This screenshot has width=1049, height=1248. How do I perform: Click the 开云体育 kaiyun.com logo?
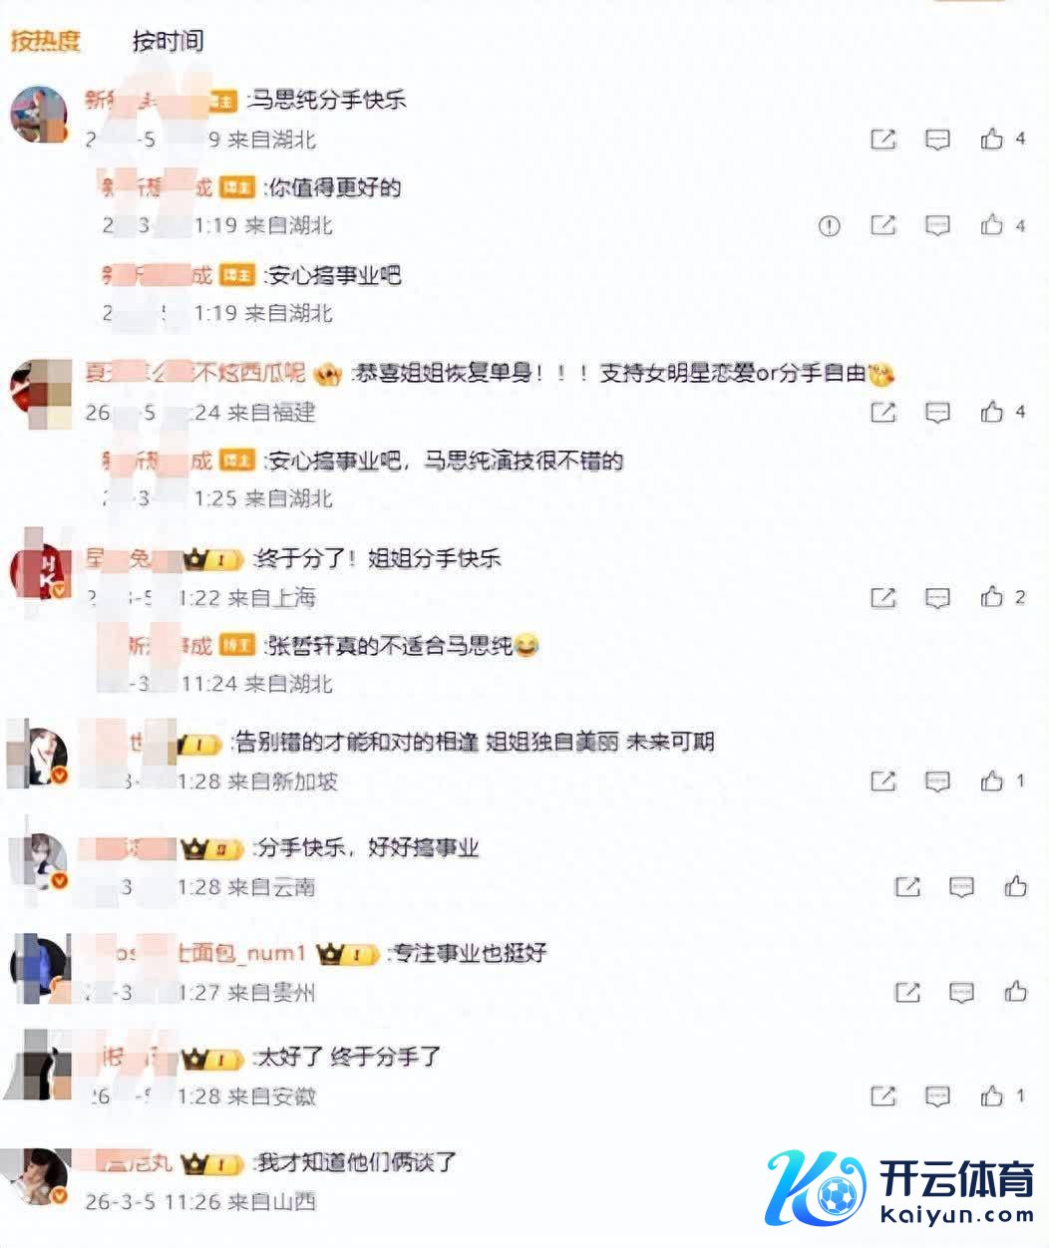coord(900,1189)
